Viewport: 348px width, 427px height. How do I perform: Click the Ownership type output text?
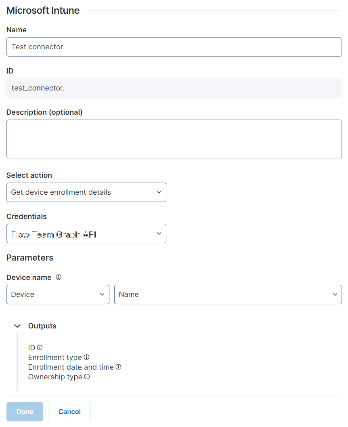coord(55,377)
